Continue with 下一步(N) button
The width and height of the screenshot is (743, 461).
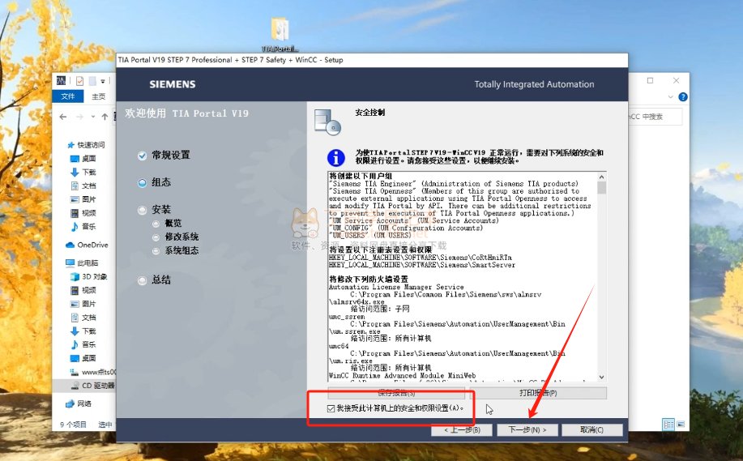click(x=527, y=429)
